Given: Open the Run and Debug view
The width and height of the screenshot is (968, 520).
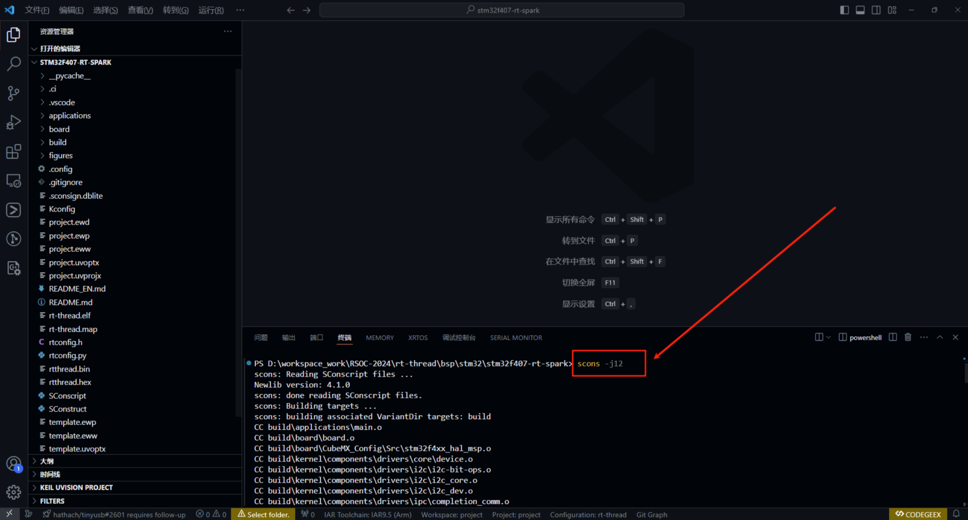Looking at the screenshot, I should coord(14,122).
